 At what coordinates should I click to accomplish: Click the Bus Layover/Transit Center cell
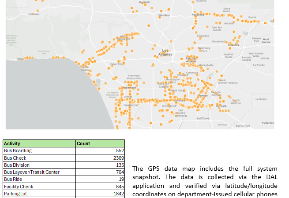pyautogui.click(x=39, y=172)
